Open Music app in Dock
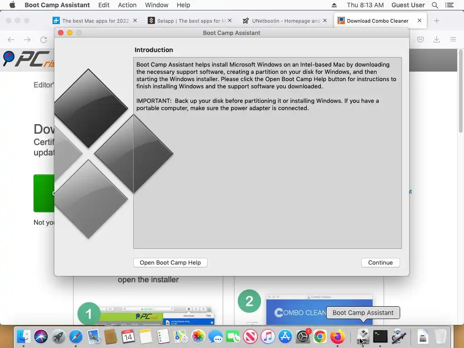The image size is (464, 348). coord(268,337)
